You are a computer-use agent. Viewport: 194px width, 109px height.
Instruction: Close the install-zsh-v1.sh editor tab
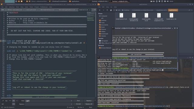[90, 10]
